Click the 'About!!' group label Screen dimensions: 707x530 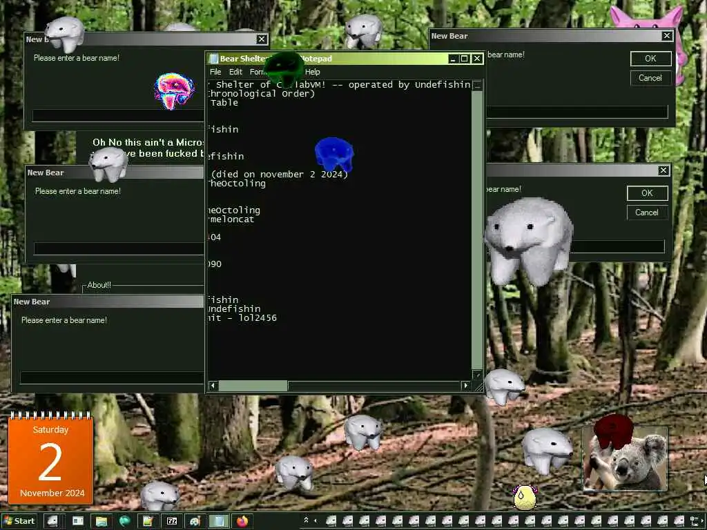click(x=99, y=285)
